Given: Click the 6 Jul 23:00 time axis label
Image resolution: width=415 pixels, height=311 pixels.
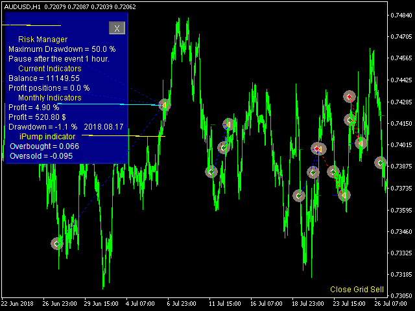Looking at the screenshot, I should click(182, 304).
